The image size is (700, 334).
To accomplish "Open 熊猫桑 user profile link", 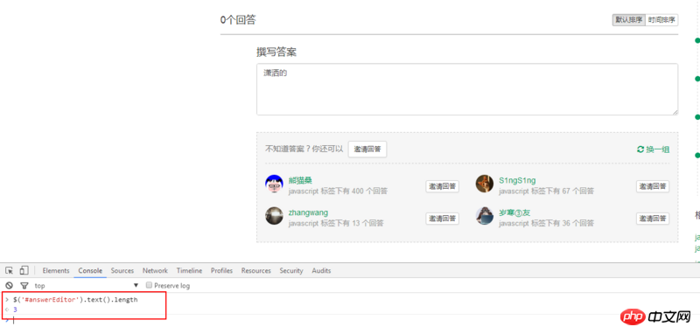I will (x=300, y=180).
